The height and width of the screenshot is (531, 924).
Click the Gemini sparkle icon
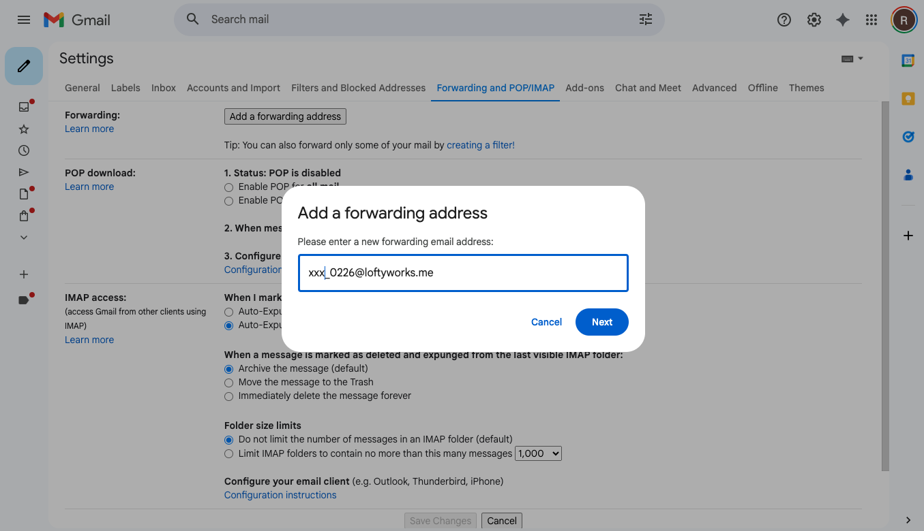pyautogui.click(x=843, y=20)
